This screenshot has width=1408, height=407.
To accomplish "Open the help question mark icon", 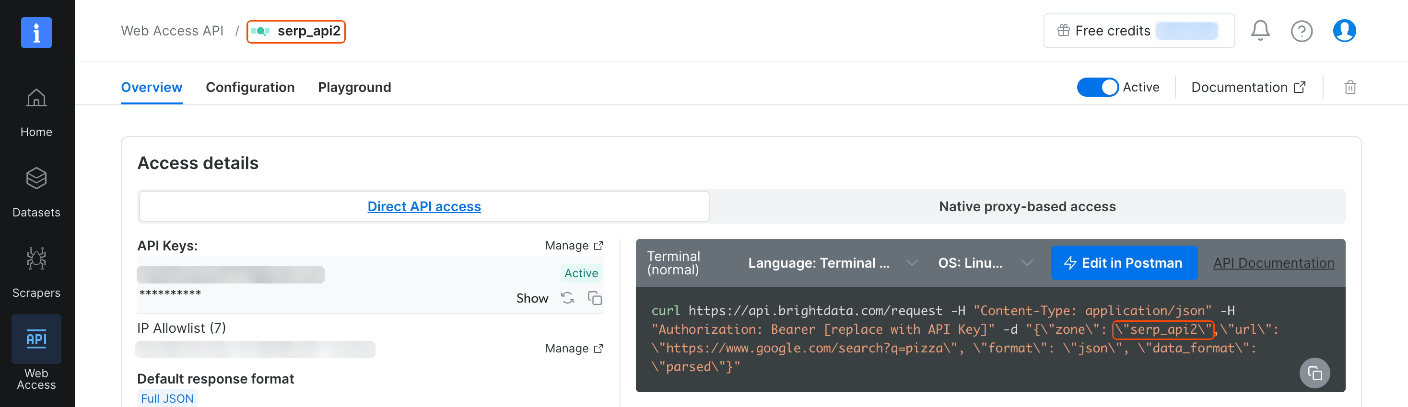I will click(1302, 31).
